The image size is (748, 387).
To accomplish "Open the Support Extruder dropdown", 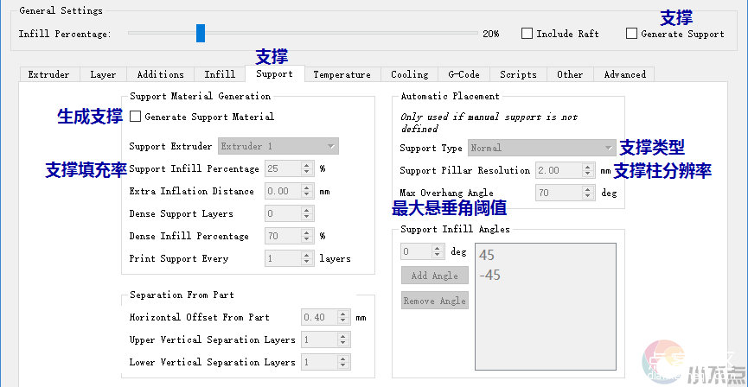I will (x=278, y=146).
